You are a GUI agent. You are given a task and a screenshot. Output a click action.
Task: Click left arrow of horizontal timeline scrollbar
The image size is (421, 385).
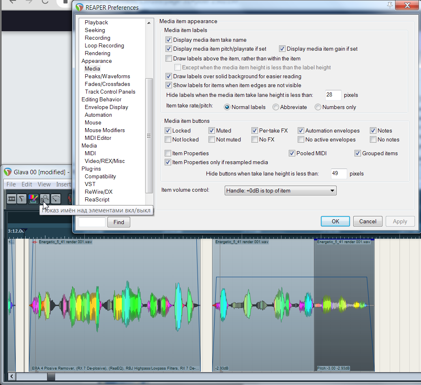click(12, 376)
